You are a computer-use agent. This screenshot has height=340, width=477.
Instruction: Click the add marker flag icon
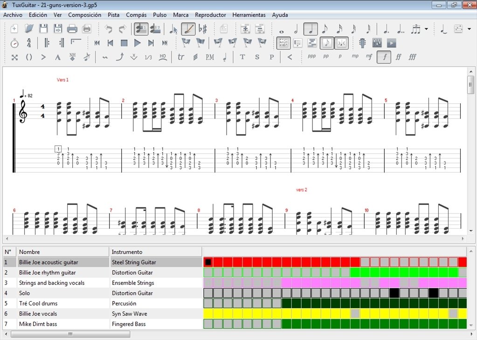[x=186, y=42]
